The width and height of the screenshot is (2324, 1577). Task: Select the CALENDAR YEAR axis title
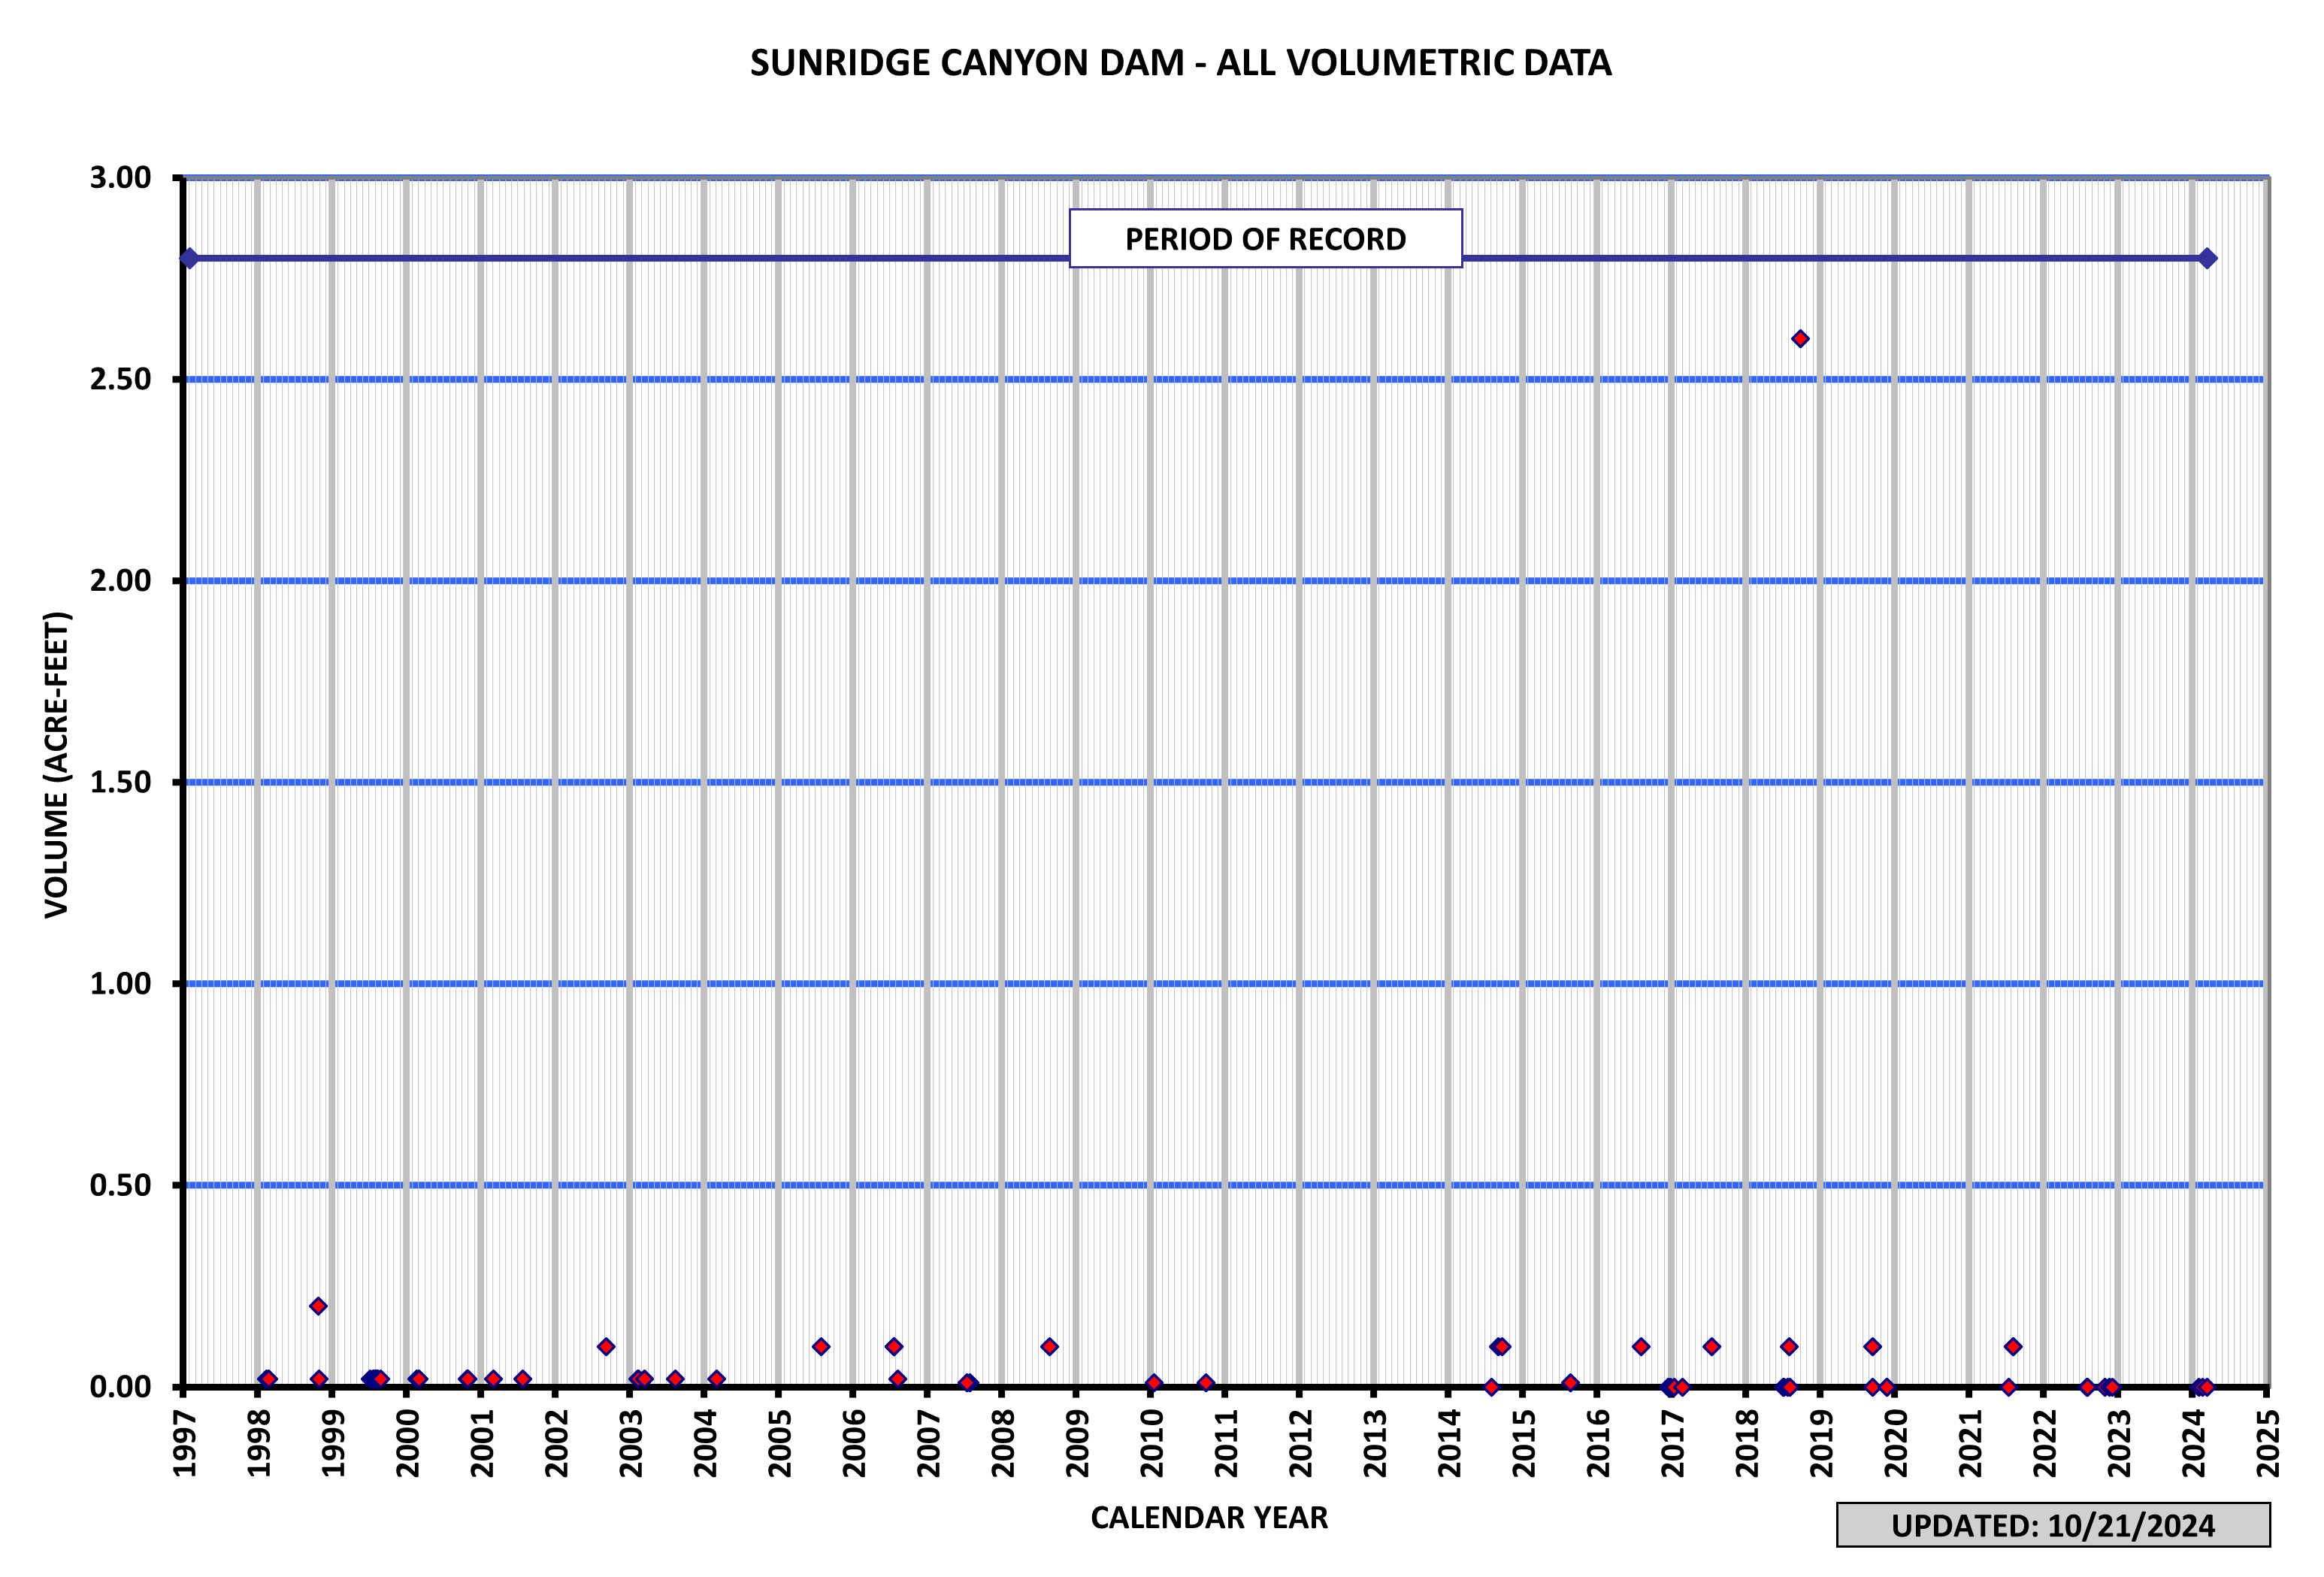click(1209, 1518)
